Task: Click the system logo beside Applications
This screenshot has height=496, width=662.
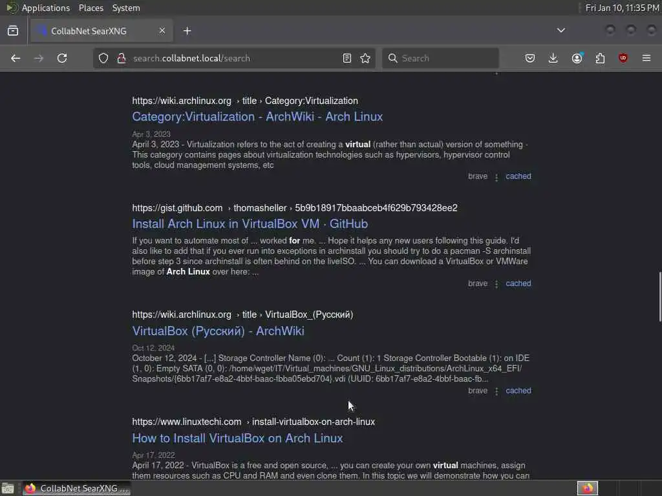Action: (x=12, y=8)
